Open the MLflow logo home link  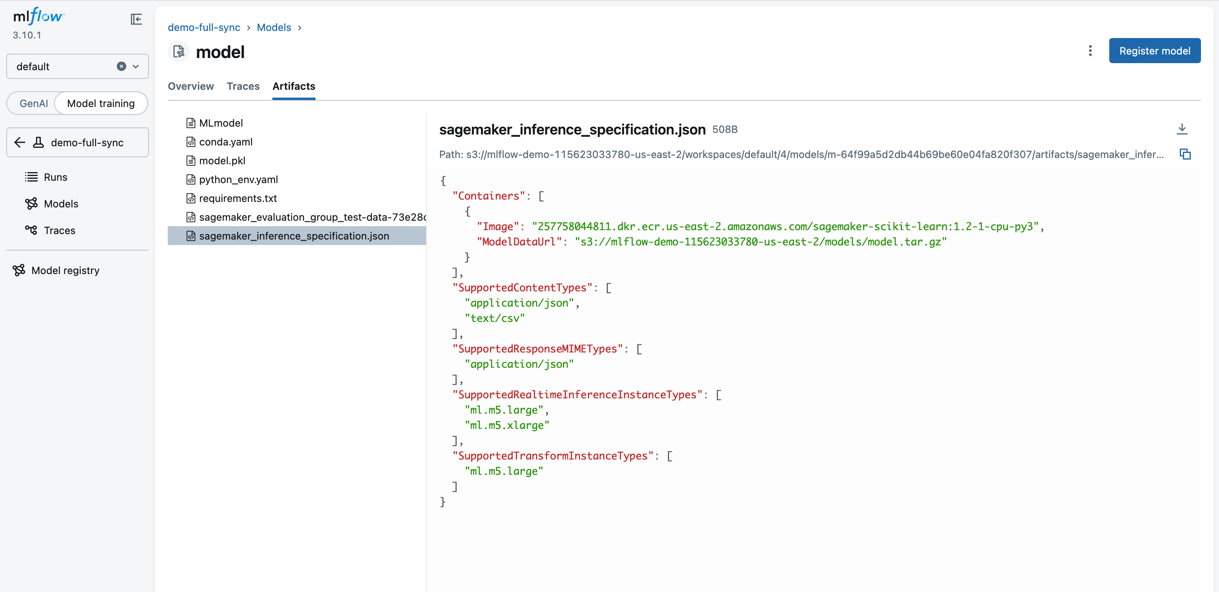pyautogui.click(x=39, y=16)
